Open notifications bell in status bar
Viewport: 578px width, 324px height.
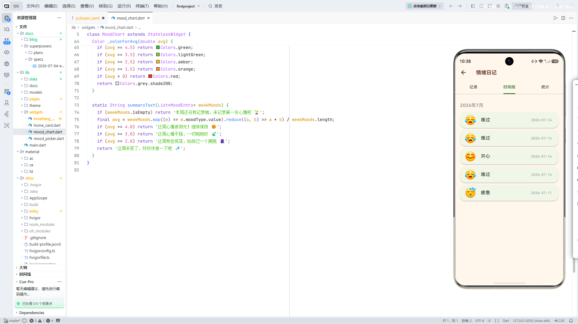point(571,321)
